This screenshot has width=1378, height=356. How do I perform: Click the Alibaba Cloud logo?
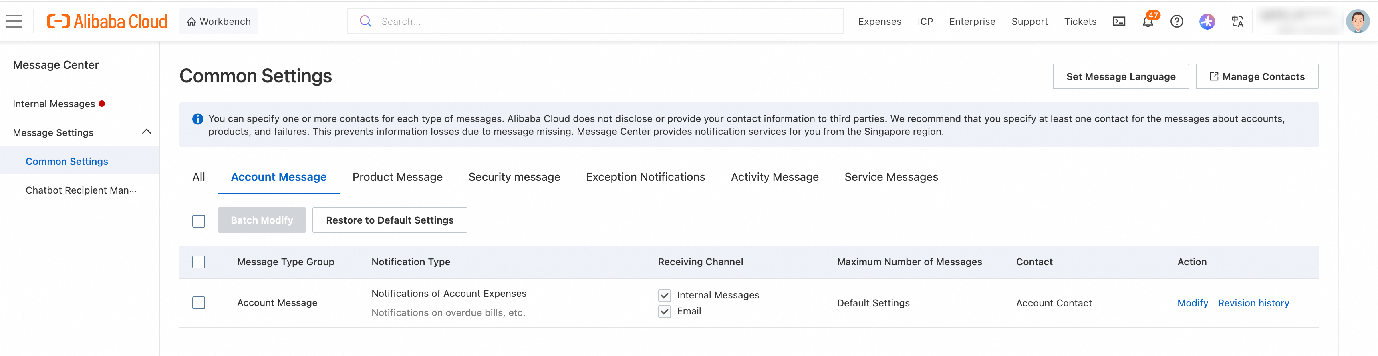(x=107, y=21)
